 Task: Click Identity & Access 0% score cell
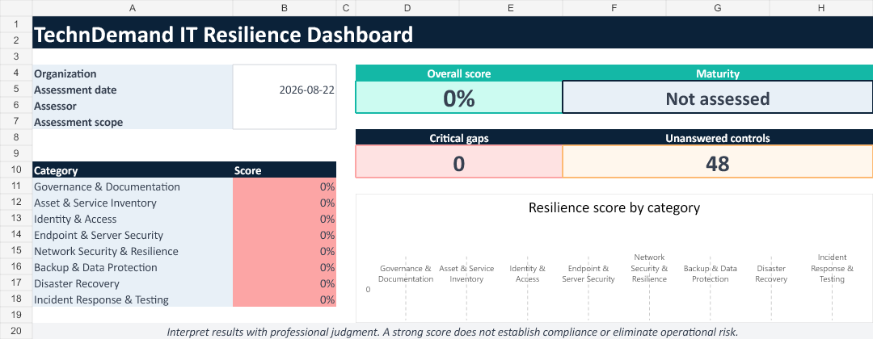pyautogui.click(x=285, y=219)
